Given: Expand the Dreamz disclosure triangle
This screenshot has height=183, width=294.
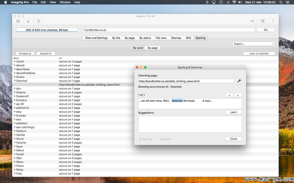Looking at the screenshot, I should (x=15, y=93).
